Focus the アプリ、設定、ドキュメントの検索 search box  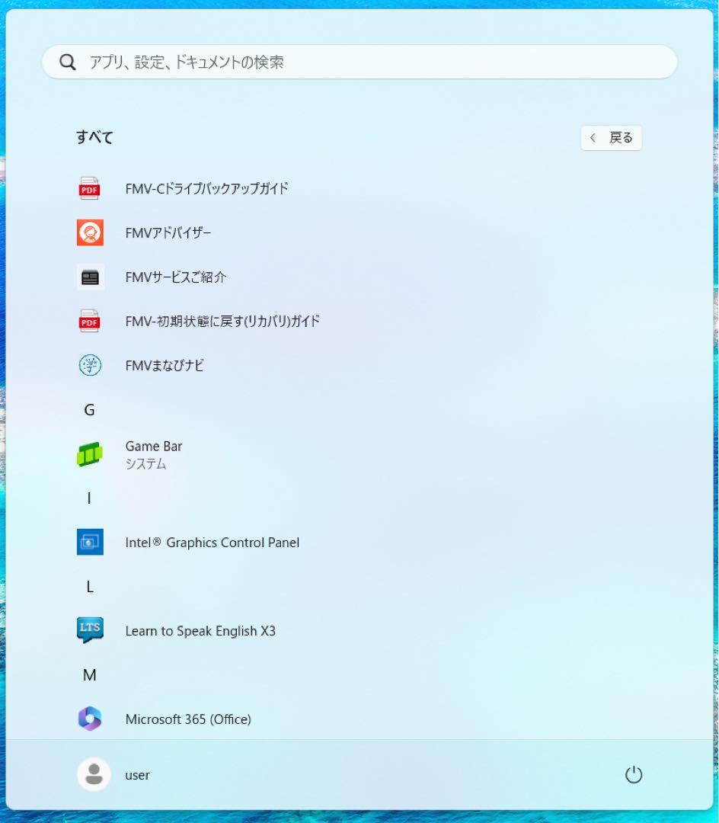pos(359,62)
